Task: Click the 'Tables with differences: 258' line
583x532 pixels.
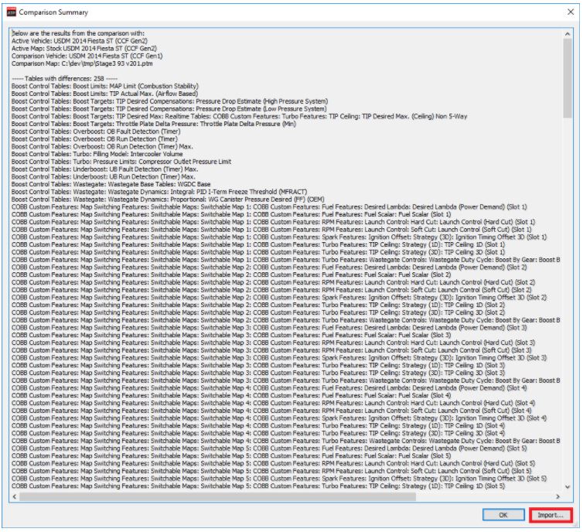Action: pos(64,78)
